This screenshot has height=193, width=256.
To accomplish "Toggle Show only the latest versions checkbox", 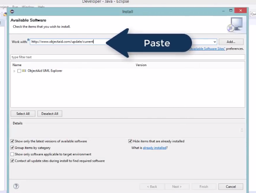I will [x=12, y=141].
